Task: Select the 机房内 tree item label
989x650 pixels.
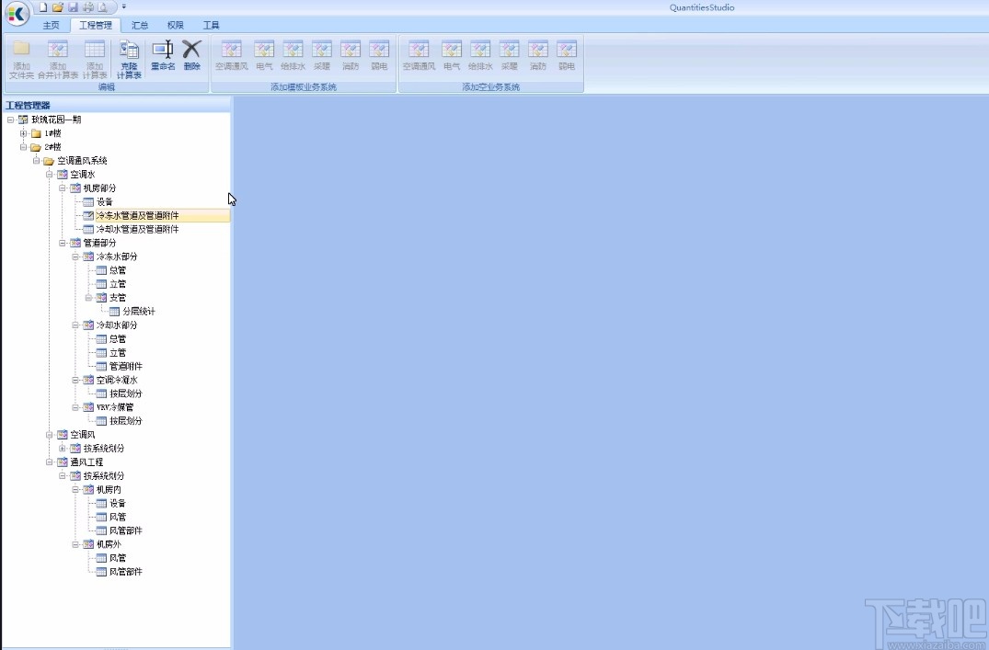Action: 109,490
